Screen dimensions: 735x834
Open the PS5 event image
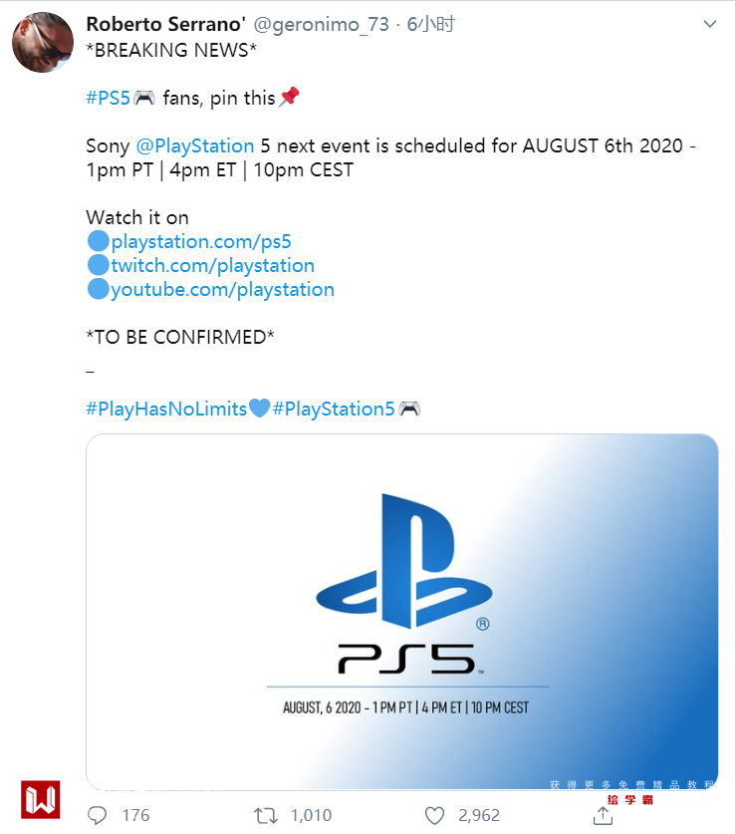401,612
